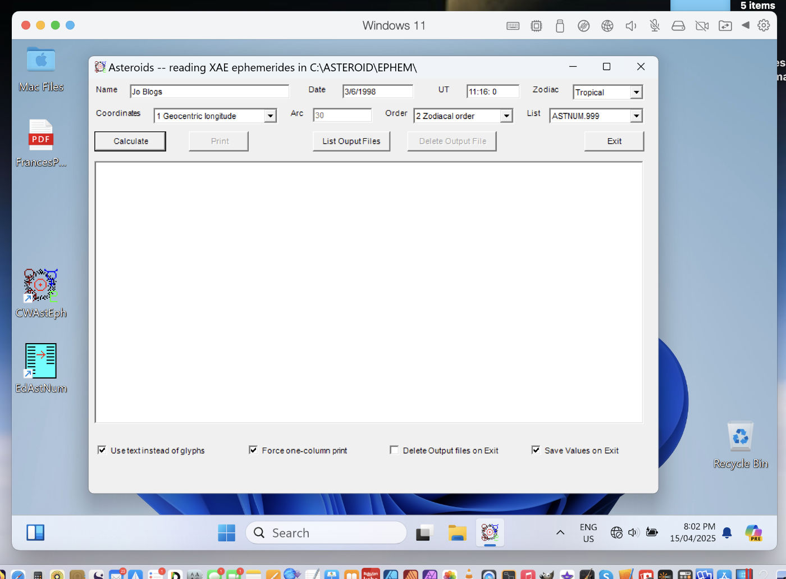Enable Delete Output files on Exit
Image resolution: width=786 pixels, height=579 pixels.
click(x=394, y=450)
